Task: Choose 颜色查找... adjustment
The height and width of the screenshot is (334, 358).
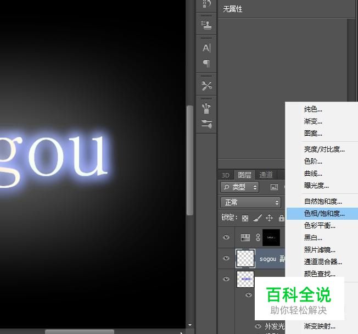Action: [320, 274]
